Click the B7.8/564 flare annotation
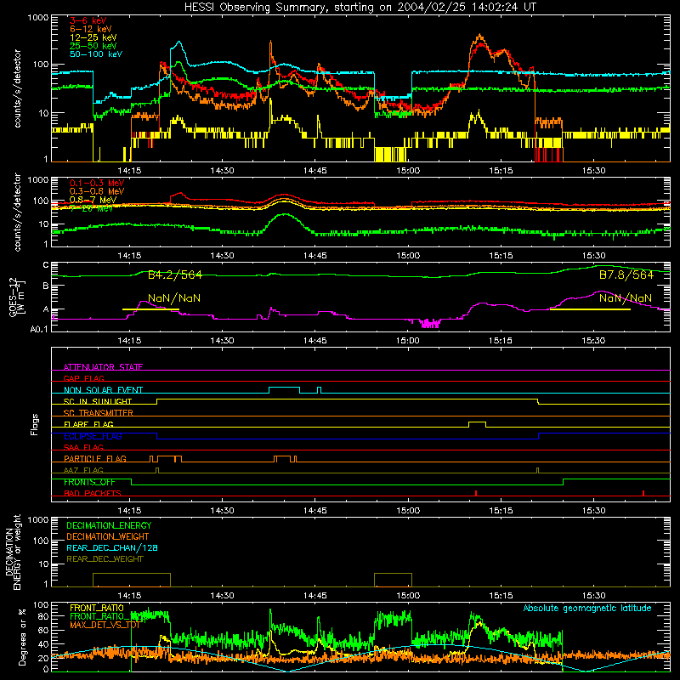This screenshot has width=680, height=680. click(x=626, y=275)
